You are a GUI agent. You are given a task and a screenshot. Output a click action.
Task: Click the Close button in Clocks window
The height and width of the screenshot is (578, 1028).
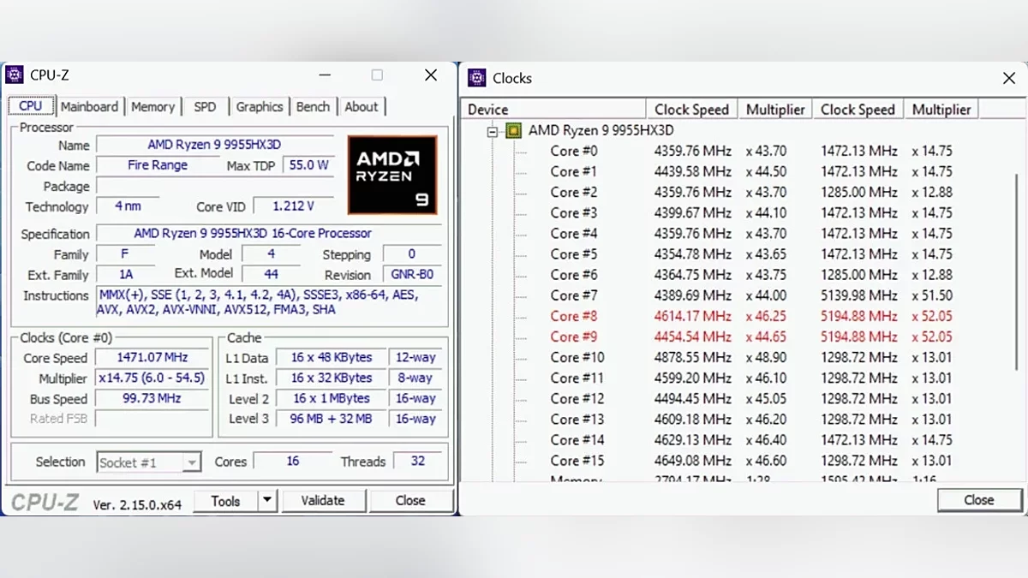tap(979, 500)
